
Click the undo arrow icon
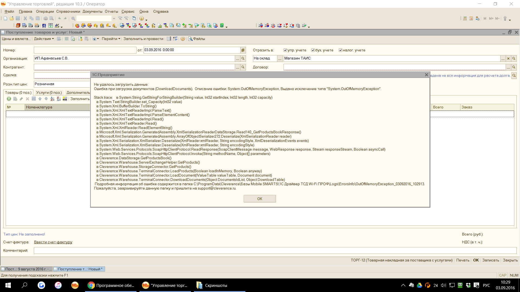click(x=60, y=18)
